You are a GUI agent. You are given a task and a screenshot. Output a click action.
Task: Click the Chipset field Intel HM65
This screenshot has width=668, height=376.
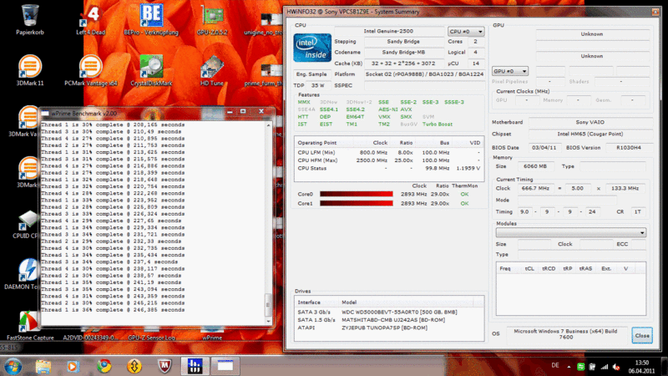point(590,134)
